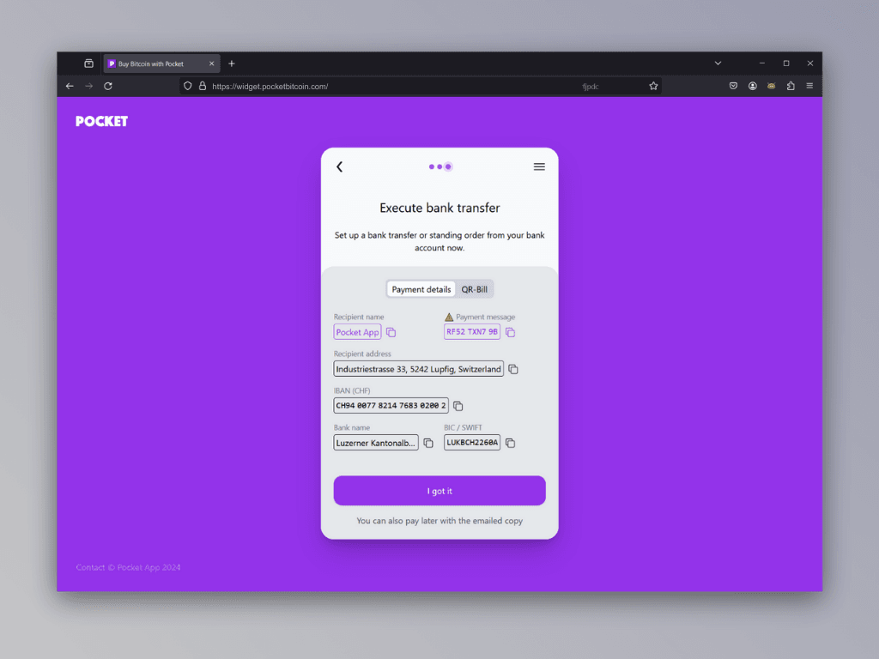This screenshot has height=659, width=879.
Task: Click the browser back arrow
Action: pos(70,87)
